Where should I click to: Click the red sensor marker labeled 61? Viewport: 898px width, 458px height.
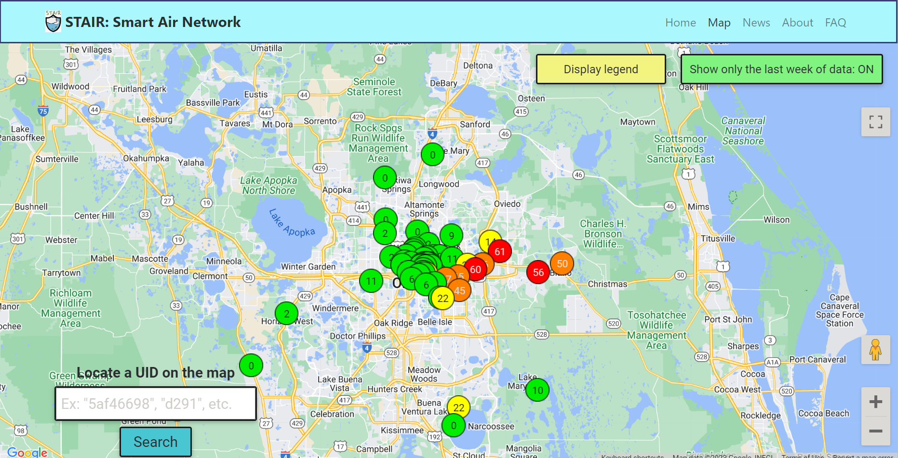coord(500,251)
